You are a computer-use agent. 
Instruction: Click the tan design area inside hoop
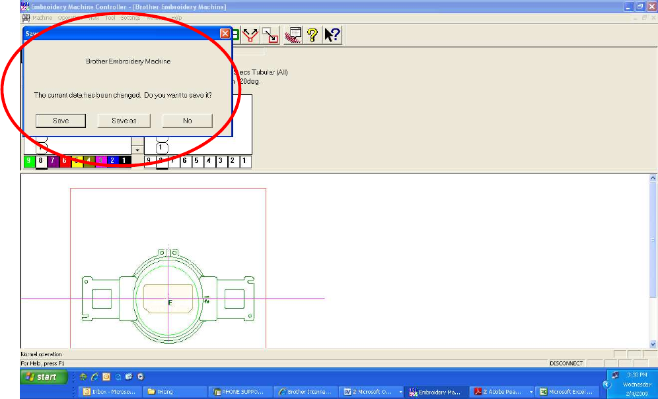point(168,298)
